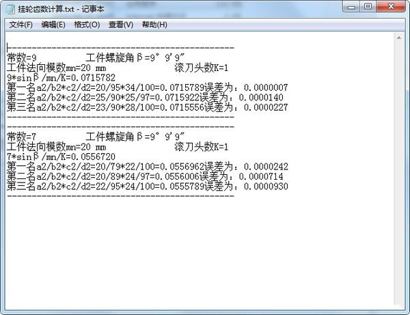This screenshot has width=410, height=315.
Task: Click the line with 20/79*22/100=0.0556962
Action: pyautogui.click(x=148, y=167)
